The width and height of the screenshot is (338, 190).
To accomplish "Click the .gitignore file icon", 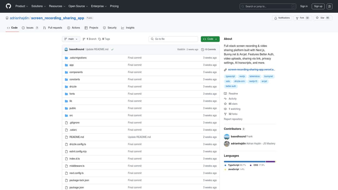I will [x=66, y=122].
